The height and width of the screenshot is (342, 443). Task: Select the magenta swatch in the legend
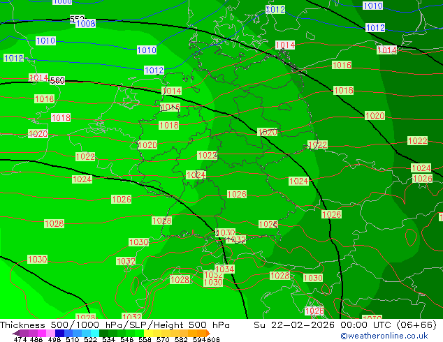[42, 333]
